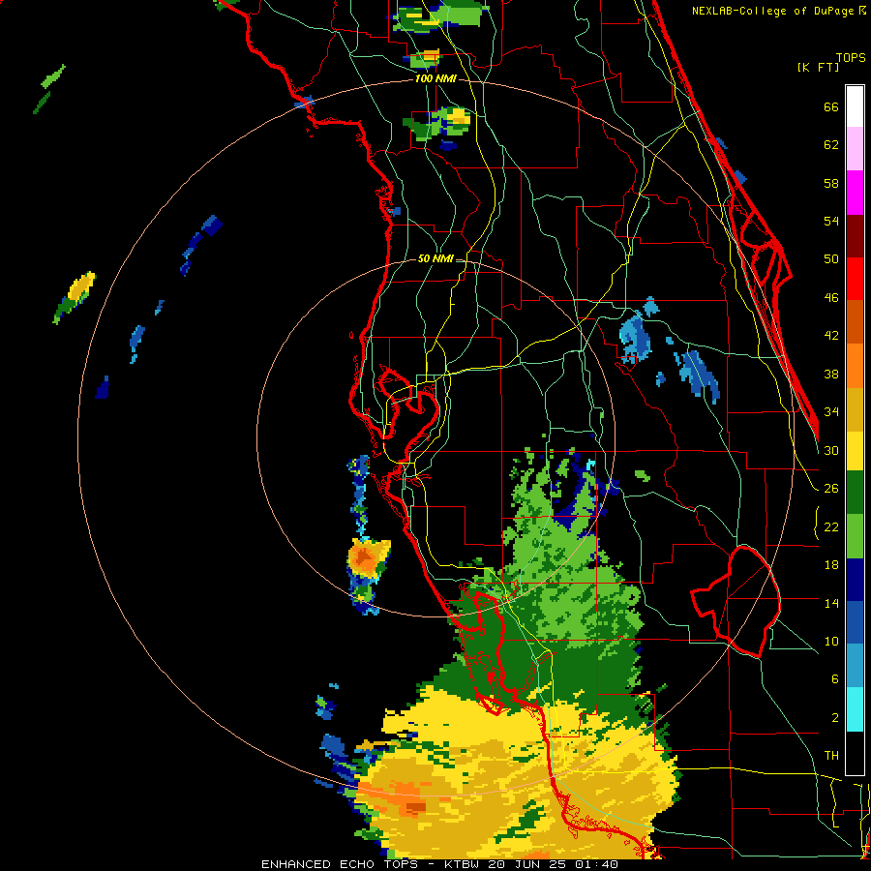Click the legend value "22"
Screen dimensions: 871x871
coord(831,526)
